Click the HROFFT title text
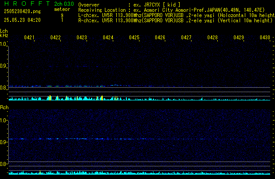 click(27, 3)
